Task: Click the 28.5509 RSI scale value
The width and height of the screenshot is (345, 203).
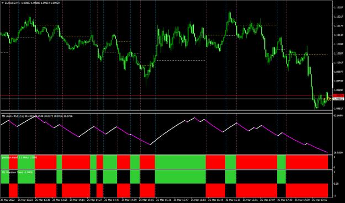Action: [x=338, y=153]
